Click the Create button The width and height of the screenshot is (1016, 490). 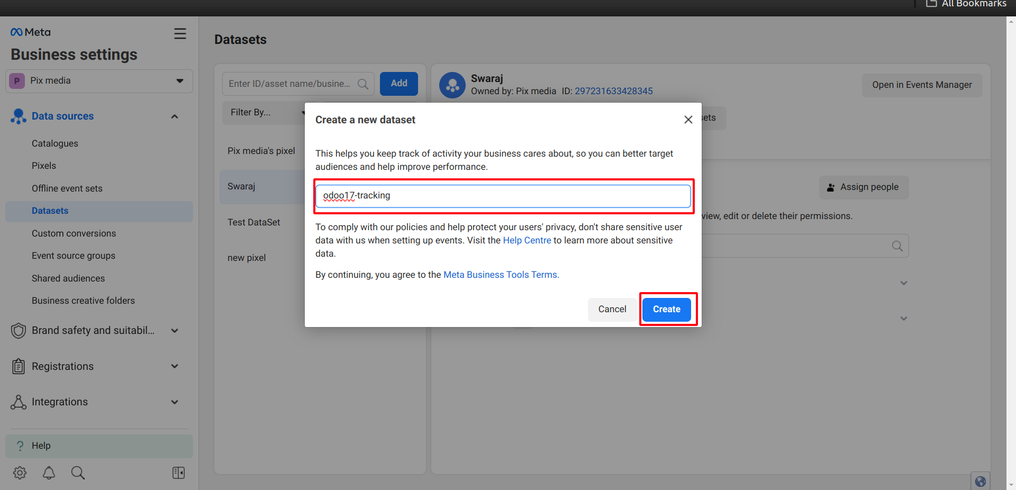click(666, 310)
